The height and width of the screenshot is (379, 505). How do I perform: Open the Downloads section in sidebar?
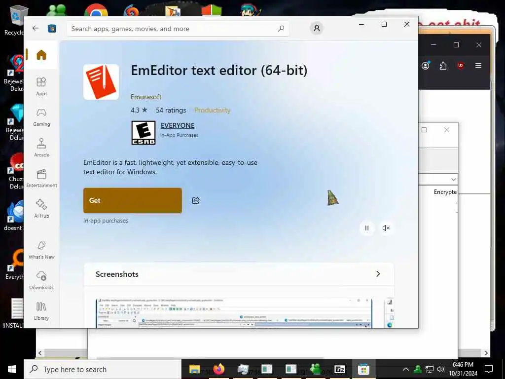click(41, 281)
